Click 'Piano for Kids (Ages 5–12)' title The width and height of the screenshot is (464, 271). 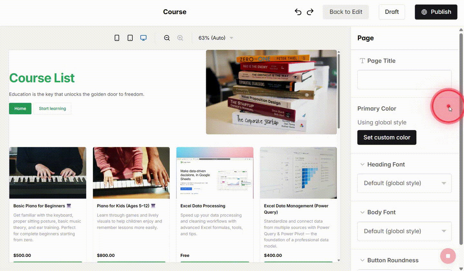126,206
